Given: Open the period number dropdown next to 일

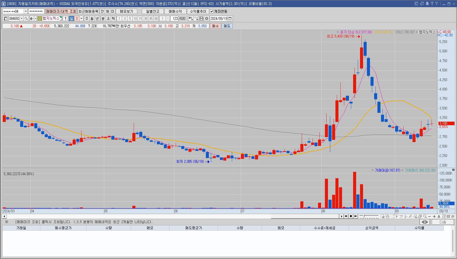Looking at the screenshot, I should pyautogui.click(x=81, y=18).
